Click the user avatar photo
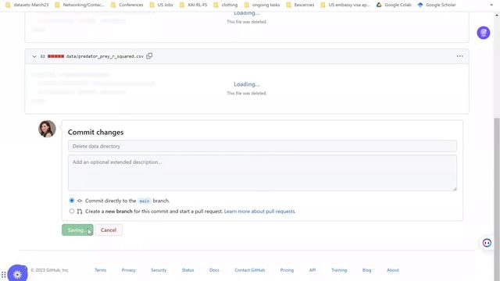 (x=47, y=129)
